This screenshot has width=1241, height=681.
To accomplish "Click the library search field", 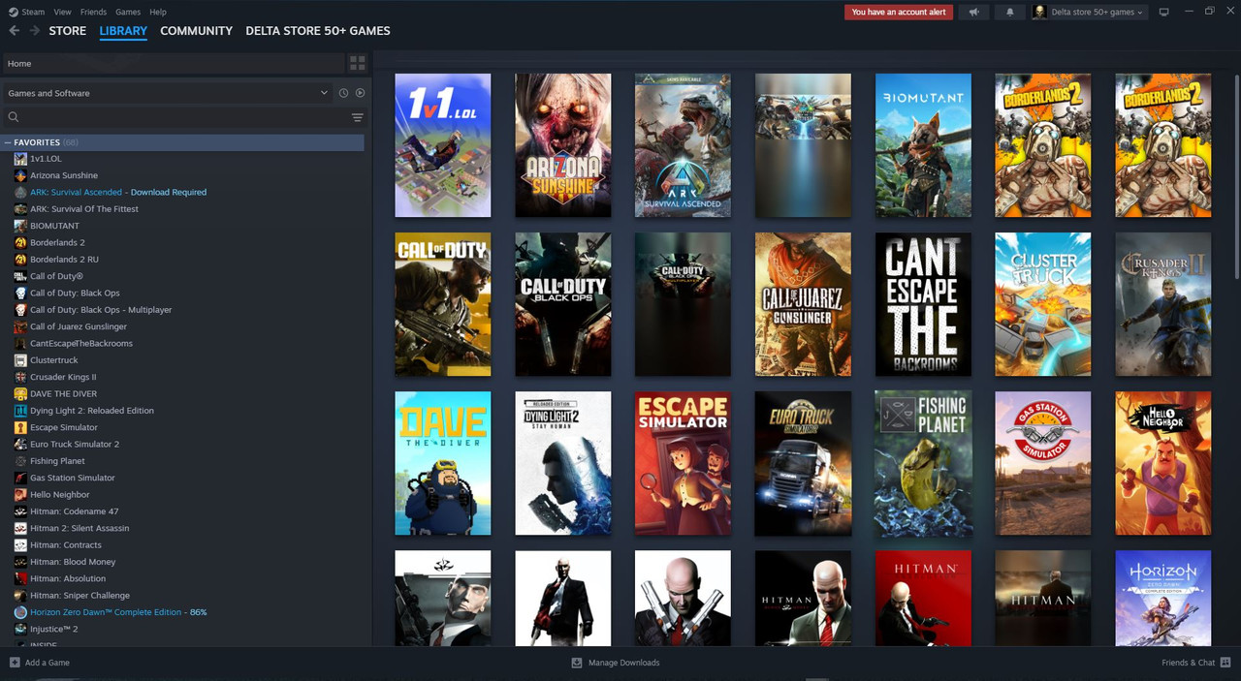I will (175, 117).
